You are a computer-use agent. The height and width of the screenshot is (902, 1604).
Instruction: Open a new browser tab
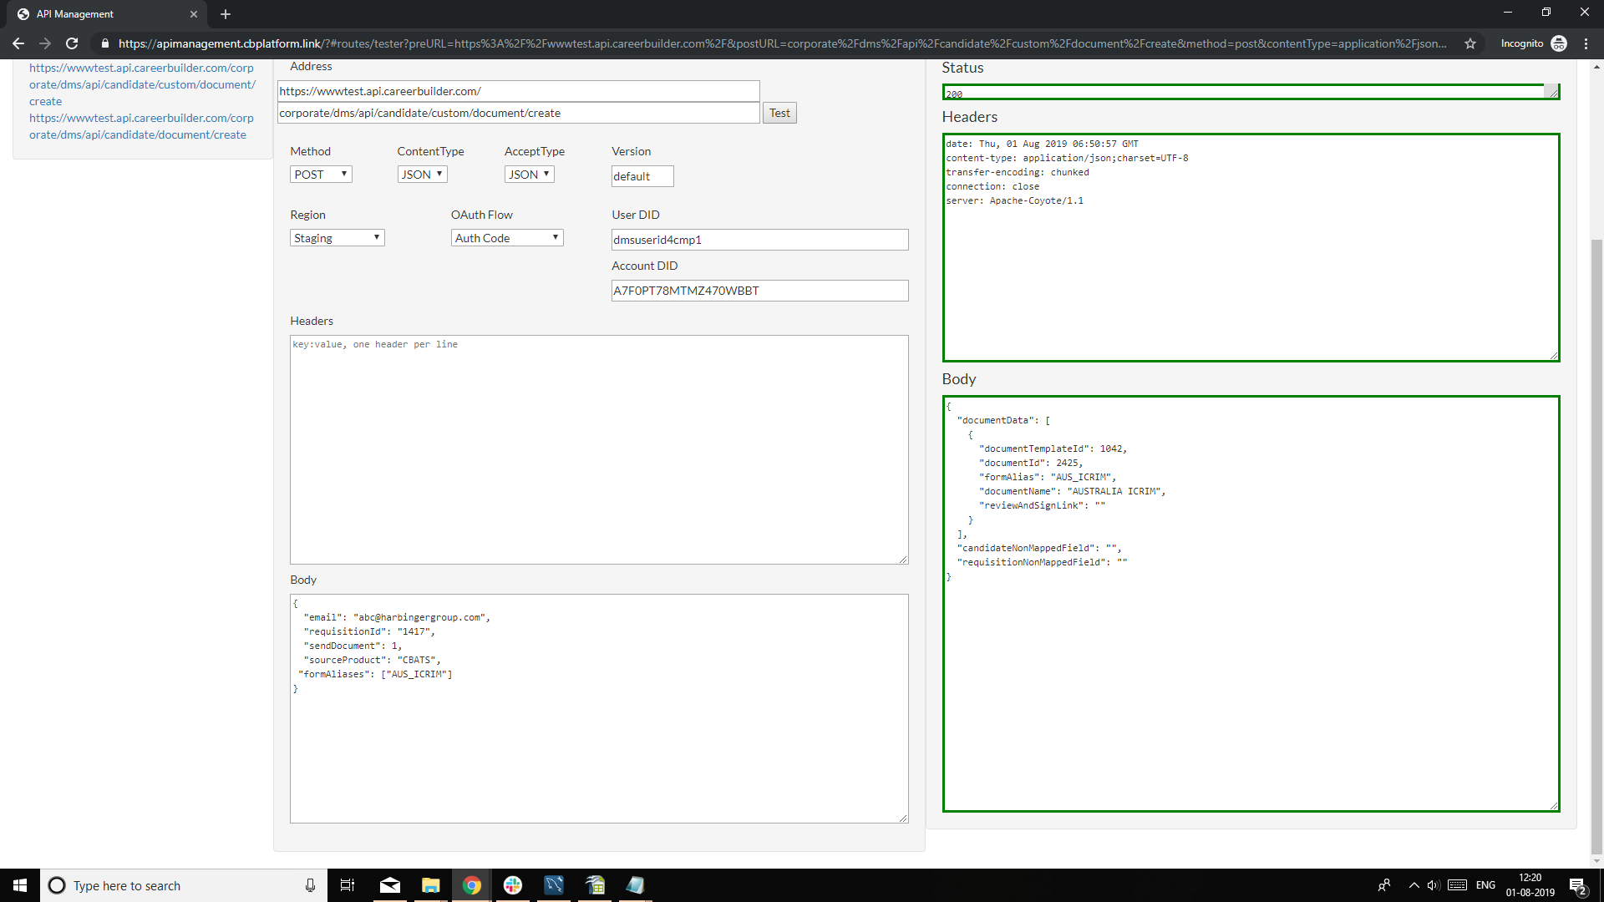pyautogui.click(x=225, y=14)
